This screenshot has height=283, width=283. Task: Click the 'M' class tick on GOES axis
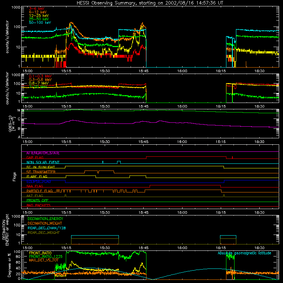click(19, 110)
